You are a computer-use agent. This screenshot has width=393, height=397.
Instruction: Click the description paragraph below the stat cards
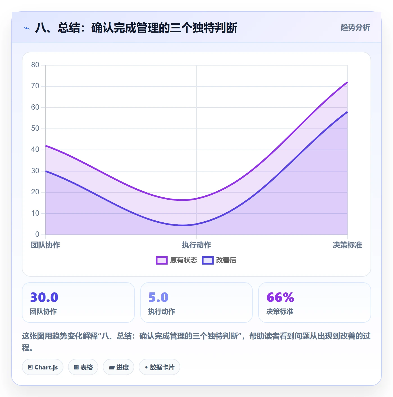tap(196, 342)
